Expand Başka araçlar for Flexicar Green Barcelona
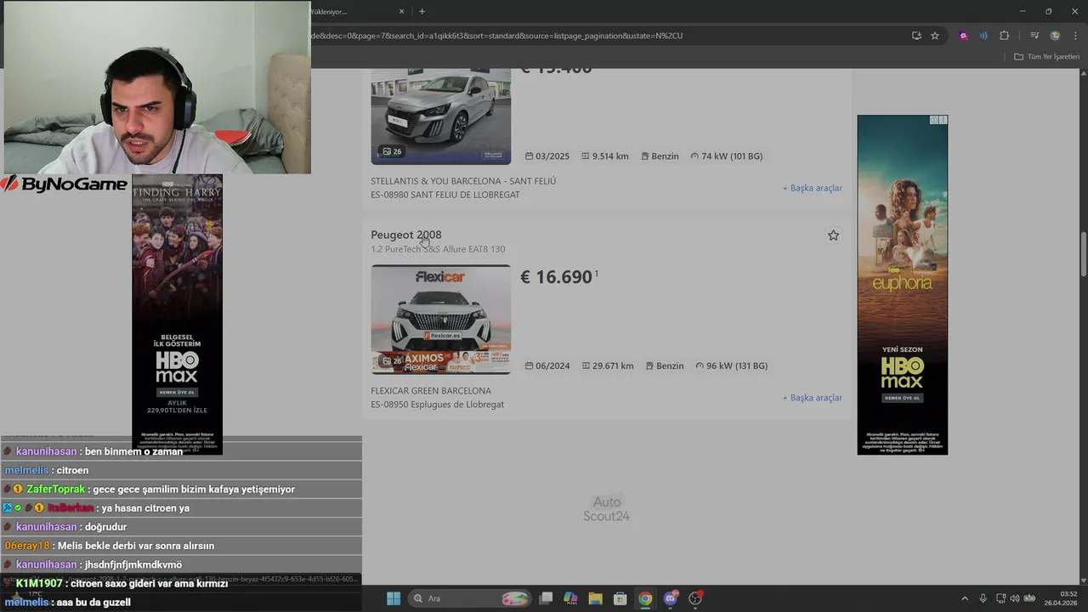Viewport: 1088px width, 612px height. tap(812, 398)
